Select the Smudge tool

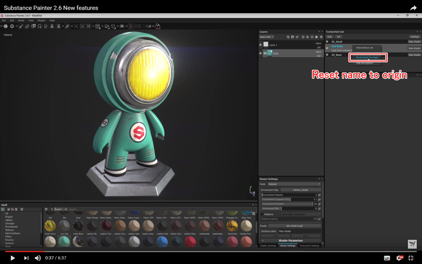tap(46, 26)
